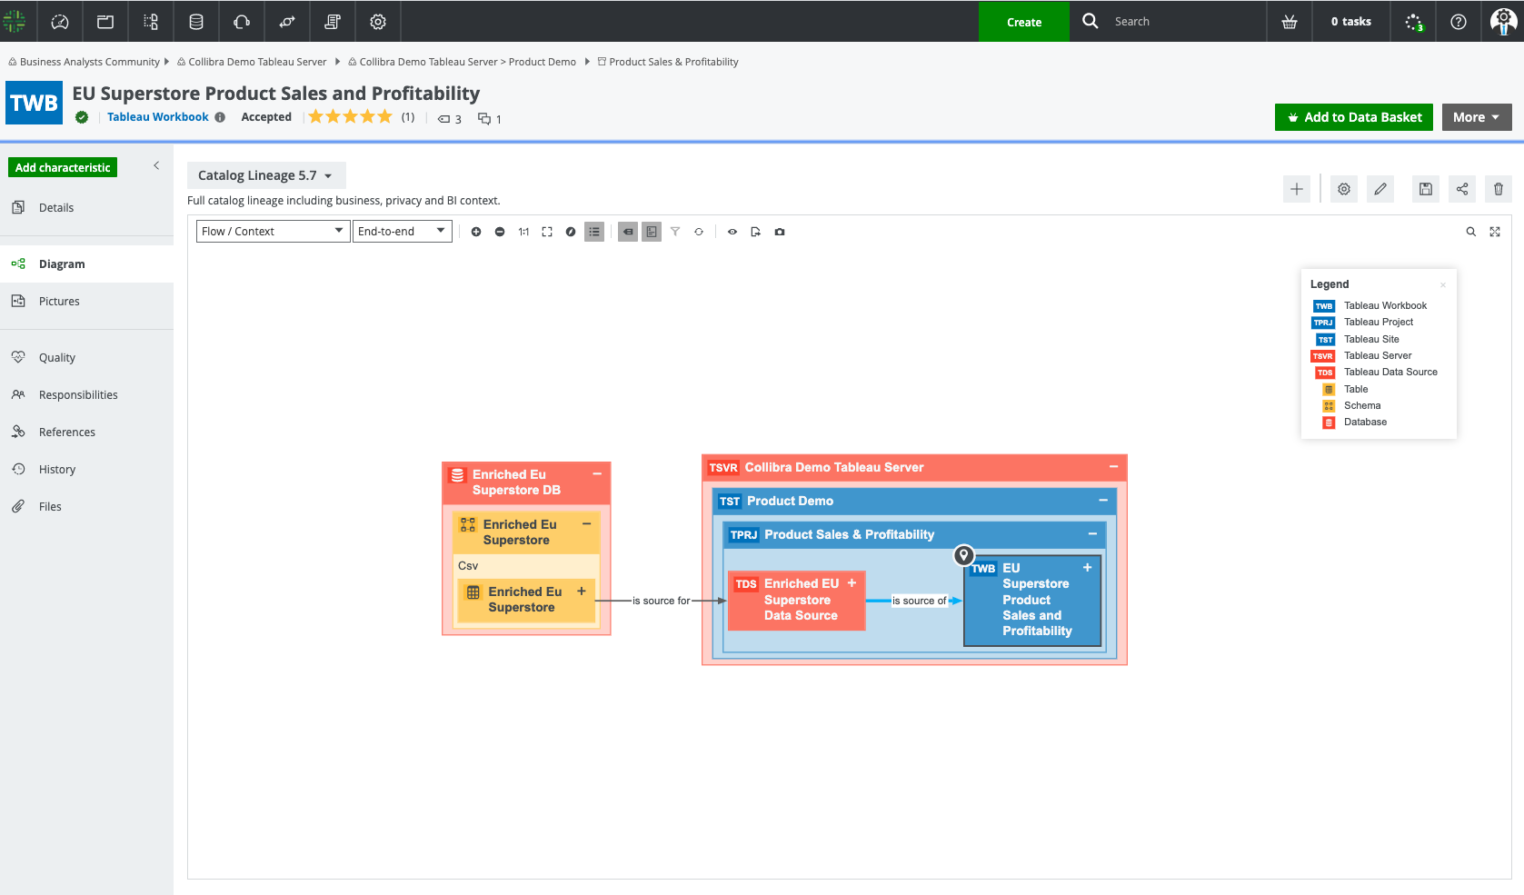Open the Flow / Context dropdown
Screen dimensions: 1524x895
273,232
